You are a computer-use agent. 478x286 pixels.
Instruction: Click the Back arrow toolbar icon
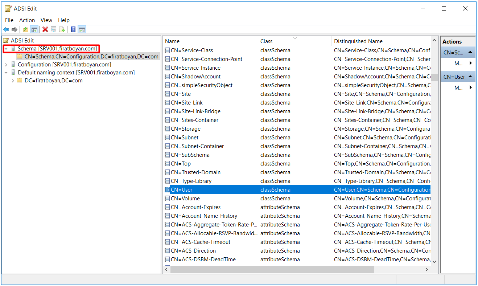pyautogui.click(x=6, y=30)
